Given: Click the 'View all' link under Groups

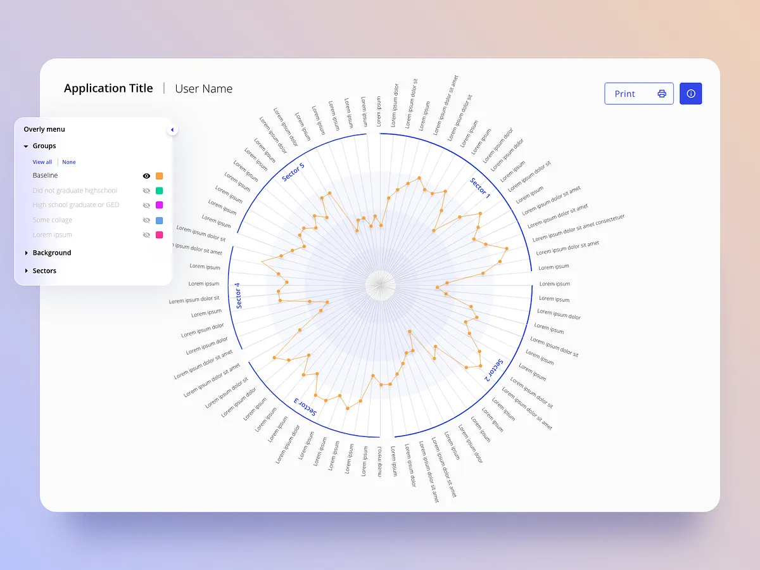Looking at the screenshot, I should (42, 161).
